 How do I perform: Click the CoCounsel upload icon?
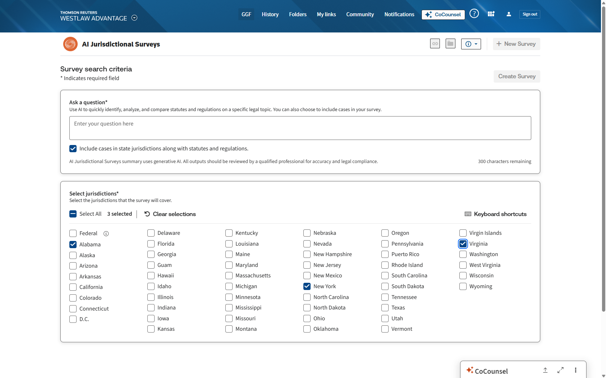point(545,370)
